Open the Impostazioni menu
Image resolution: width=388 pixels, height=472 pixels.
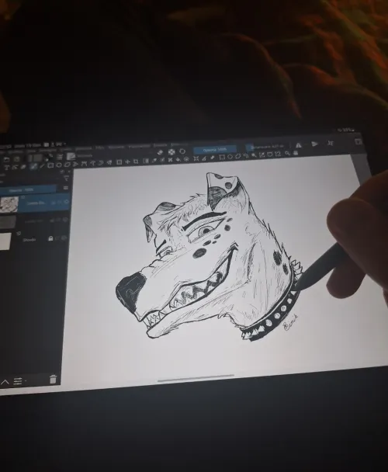pyautogui.click(x=139, y=146)
